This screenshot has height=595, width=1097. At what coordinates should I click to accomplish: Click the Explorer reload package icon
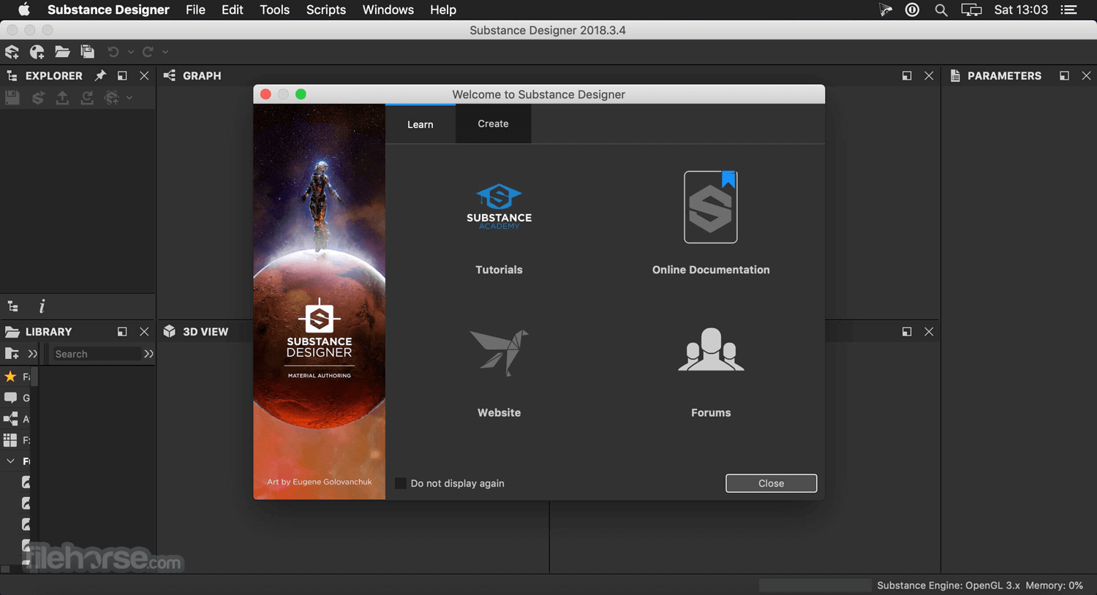(x=87, y=97)
